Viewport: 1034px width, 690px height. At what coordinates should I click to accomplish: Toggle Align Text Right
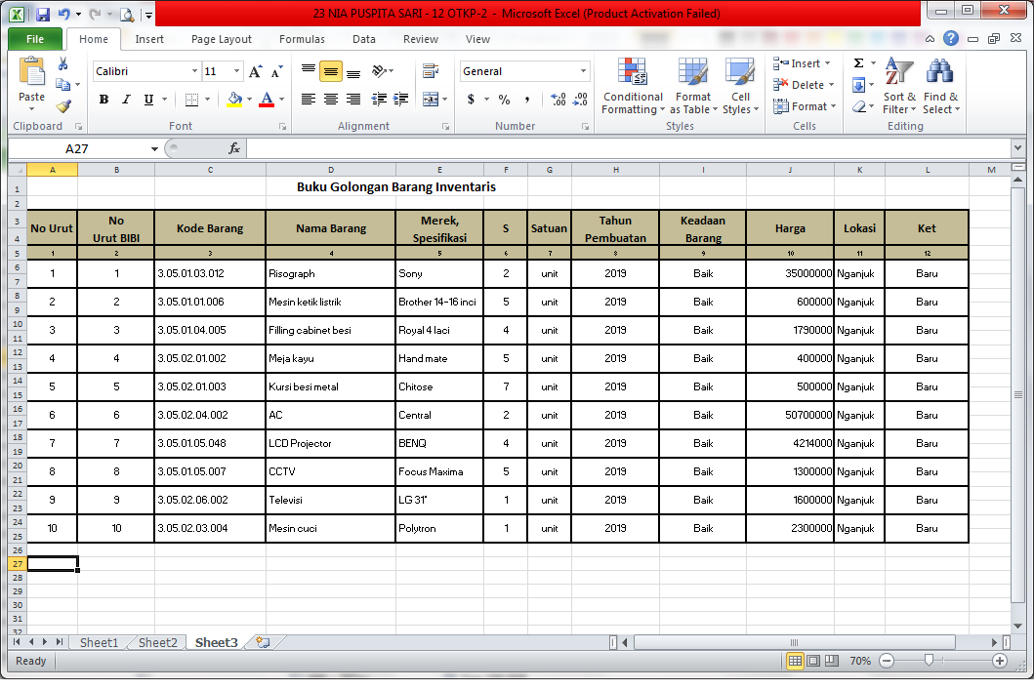(353, 100)
